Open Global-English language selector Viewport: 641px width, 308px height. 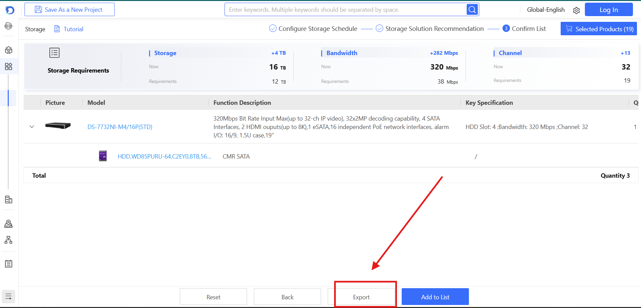pos(546,10)
